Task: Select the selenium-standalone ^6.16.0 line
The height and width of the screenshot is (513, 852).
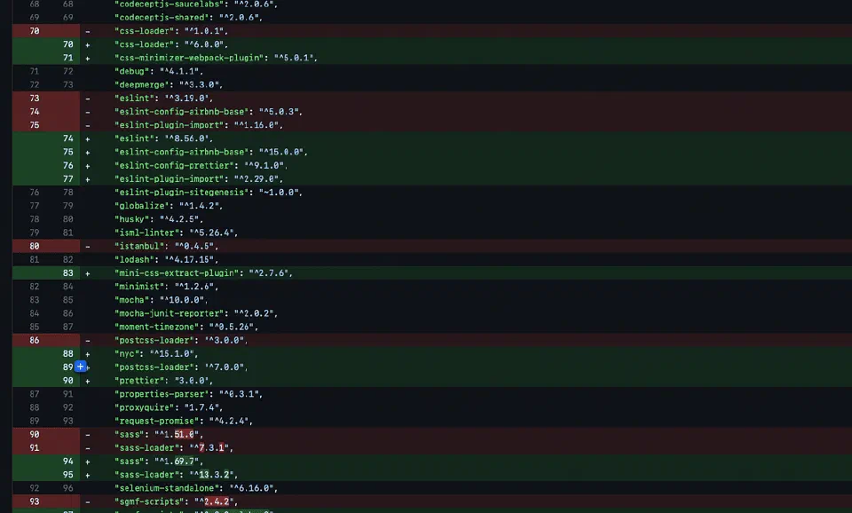Action: 432,488
